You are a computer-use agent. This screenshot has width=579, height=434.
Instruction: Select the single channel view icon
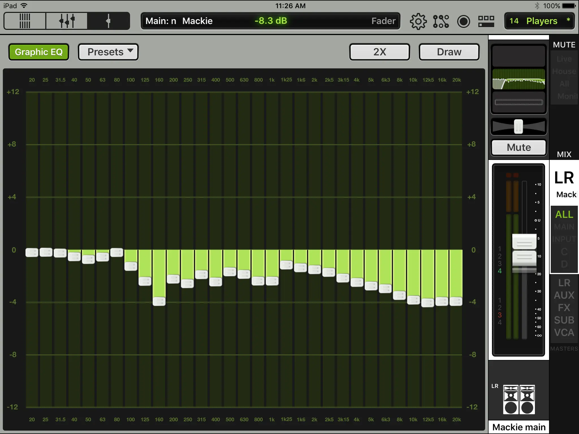108,21
